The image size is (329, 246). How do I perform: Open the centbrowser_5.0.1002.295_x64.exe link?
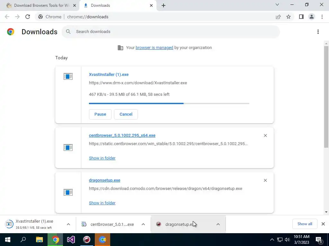point(122,135)
